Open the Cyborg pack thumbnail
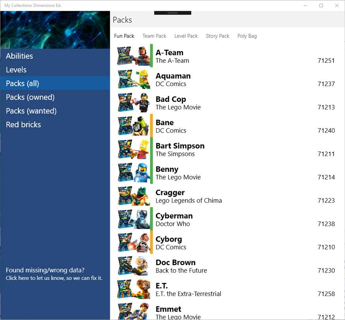 tap(133, 243)
